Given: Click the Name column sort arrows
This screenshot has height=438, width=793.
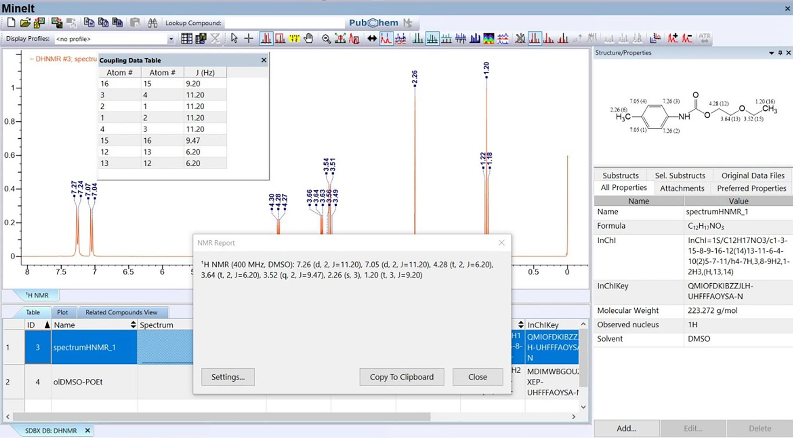Looking at the screenshot, I should [x=133, y=325].
